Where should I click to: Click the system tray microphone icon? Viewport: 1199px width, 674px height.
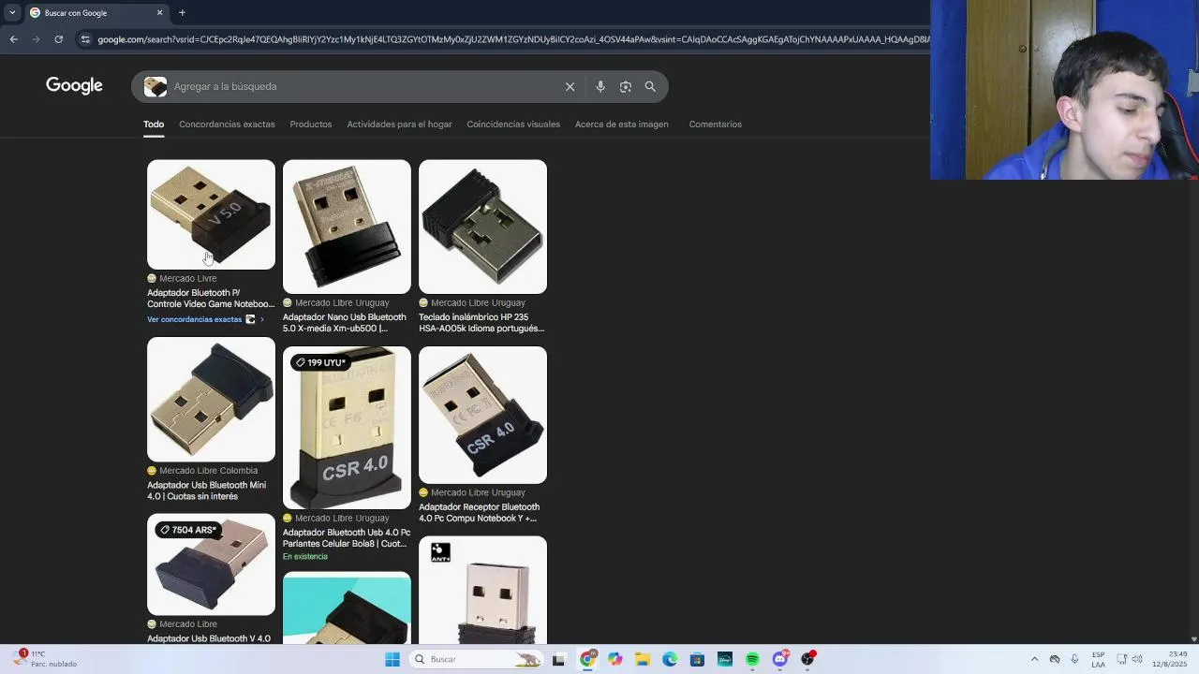tap(1074, 659)
